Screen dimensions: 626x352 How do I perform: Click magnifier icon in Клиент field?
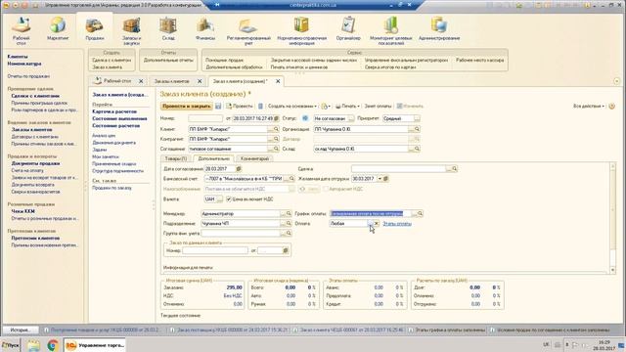coord(276,129)
